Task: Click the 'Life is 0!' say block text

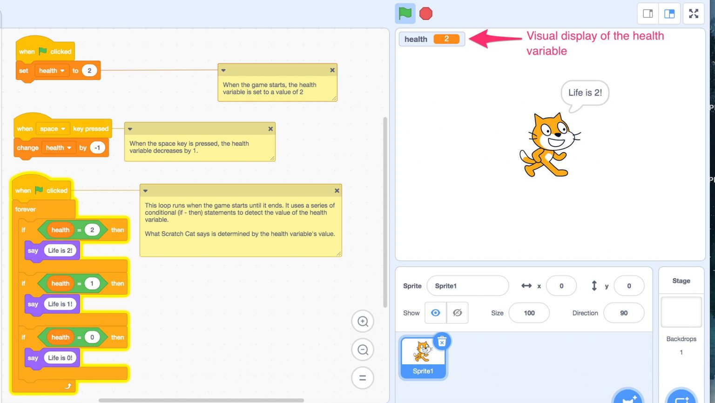Action: click(x=60, y=358)
